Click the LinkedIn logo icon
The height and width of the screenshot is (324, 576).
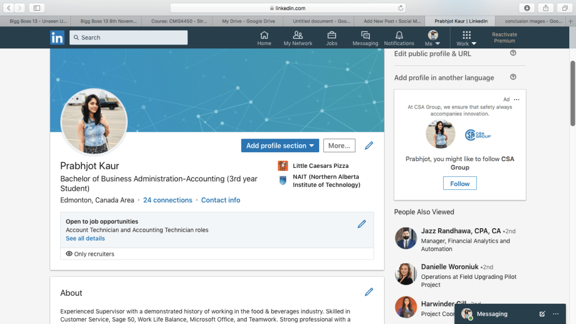(x=57, y=38)
